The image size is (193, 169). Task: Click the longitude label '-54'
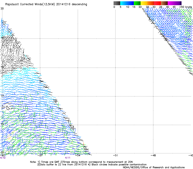point(78,155)
